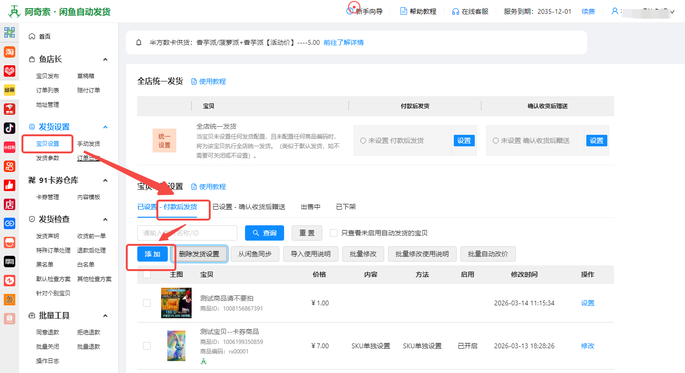The image size is (685, 373).
Task: Click the small green Aqisuo mark under 卡券商品
Action: (204, 362)
